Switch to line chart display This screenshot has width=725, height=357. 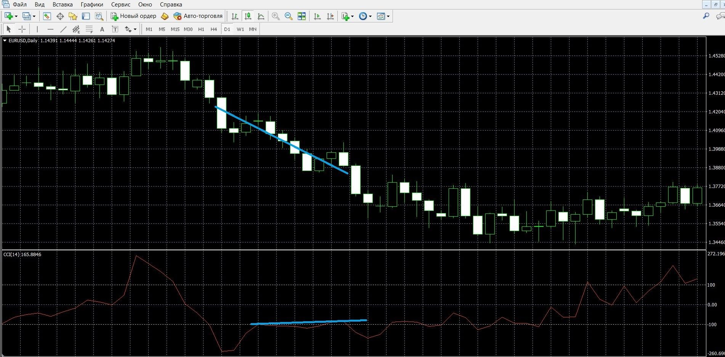coord(261,16)
